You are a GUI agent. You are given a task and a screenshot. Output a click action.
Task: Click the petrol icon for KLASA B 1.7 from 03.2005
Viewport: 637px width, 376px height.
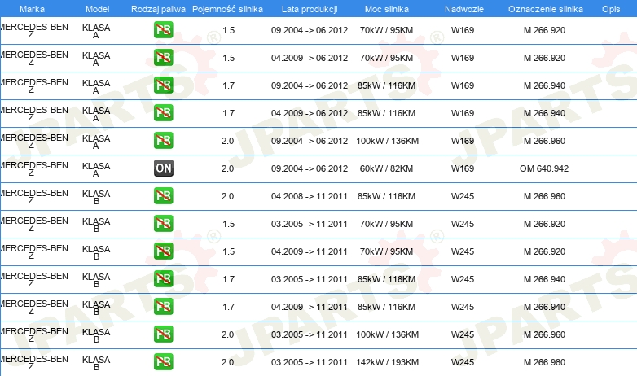[x=163, y=278]
